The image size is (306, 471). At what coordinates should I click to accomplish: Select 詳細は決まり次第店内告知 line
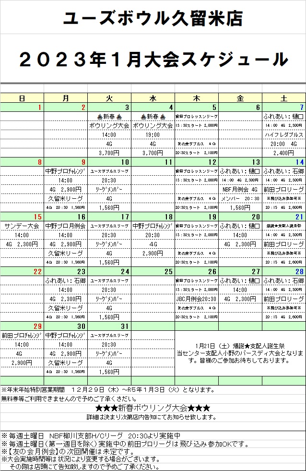point(152,417)
